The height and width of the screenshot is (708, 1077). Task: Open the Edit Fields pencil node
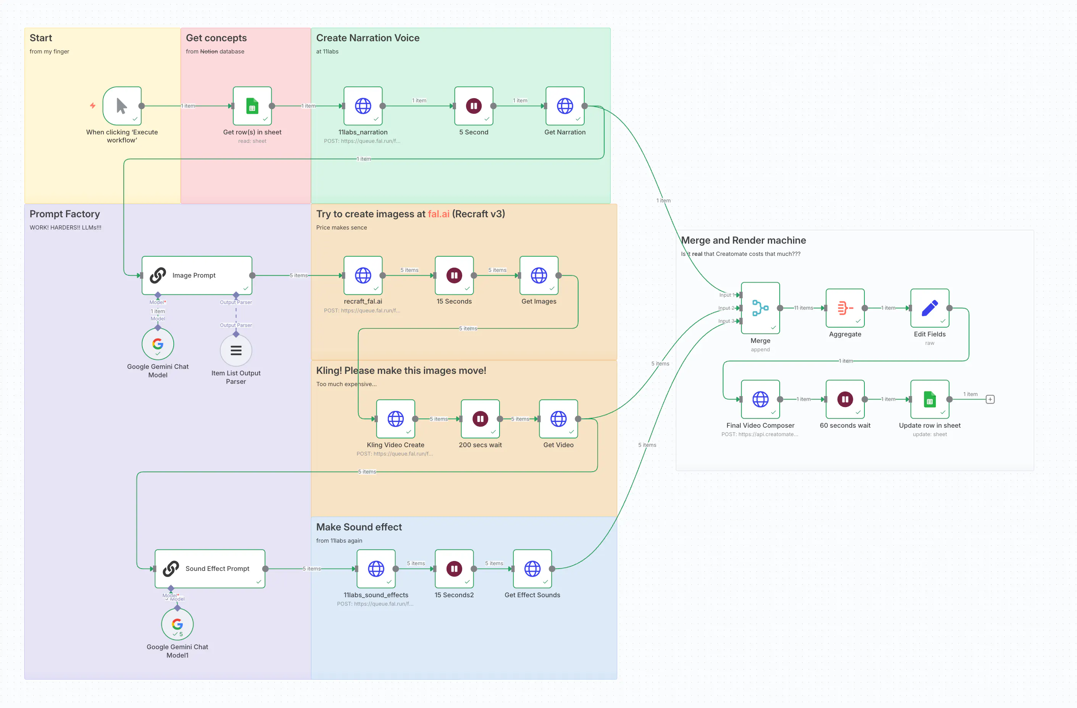tap(929, 308)
